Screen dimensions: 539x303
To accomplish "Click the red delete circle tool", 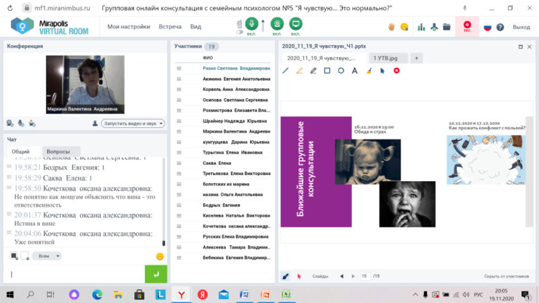I will coord(396,71).
